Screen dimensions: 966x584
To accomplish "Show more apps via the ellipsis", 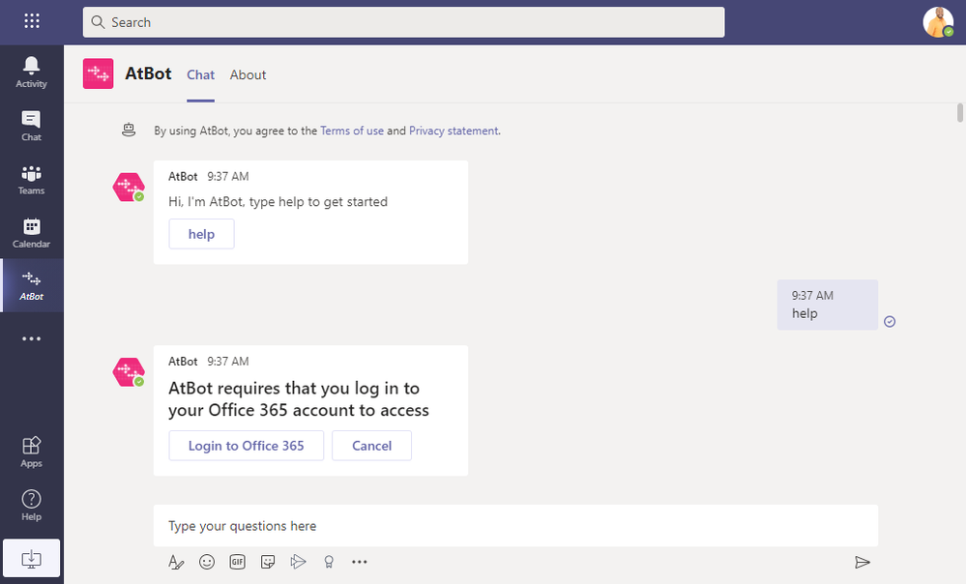I will pos(31,338).
